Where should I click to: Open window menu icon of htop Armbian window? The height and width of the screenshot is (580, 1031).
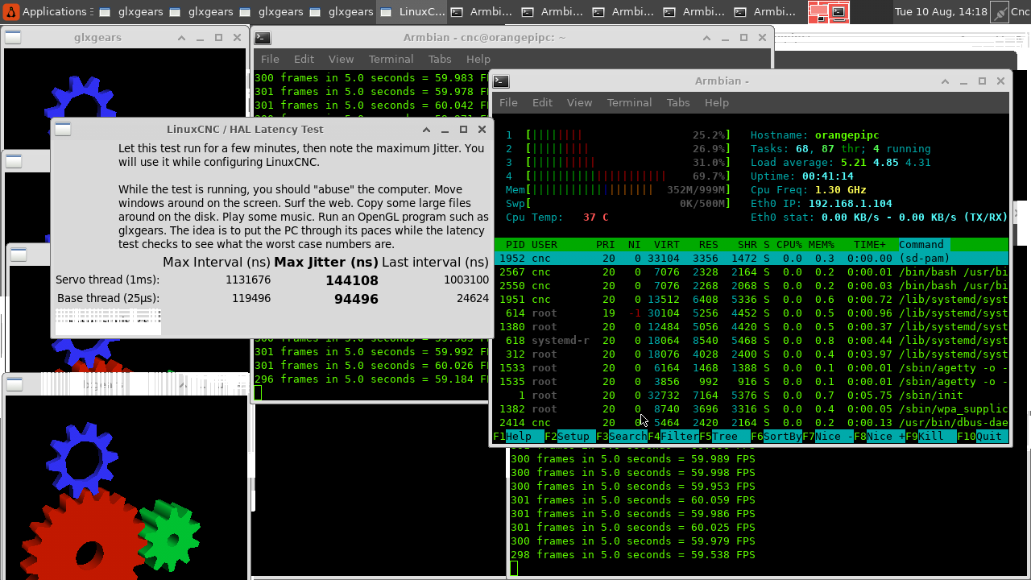[501, 81]
